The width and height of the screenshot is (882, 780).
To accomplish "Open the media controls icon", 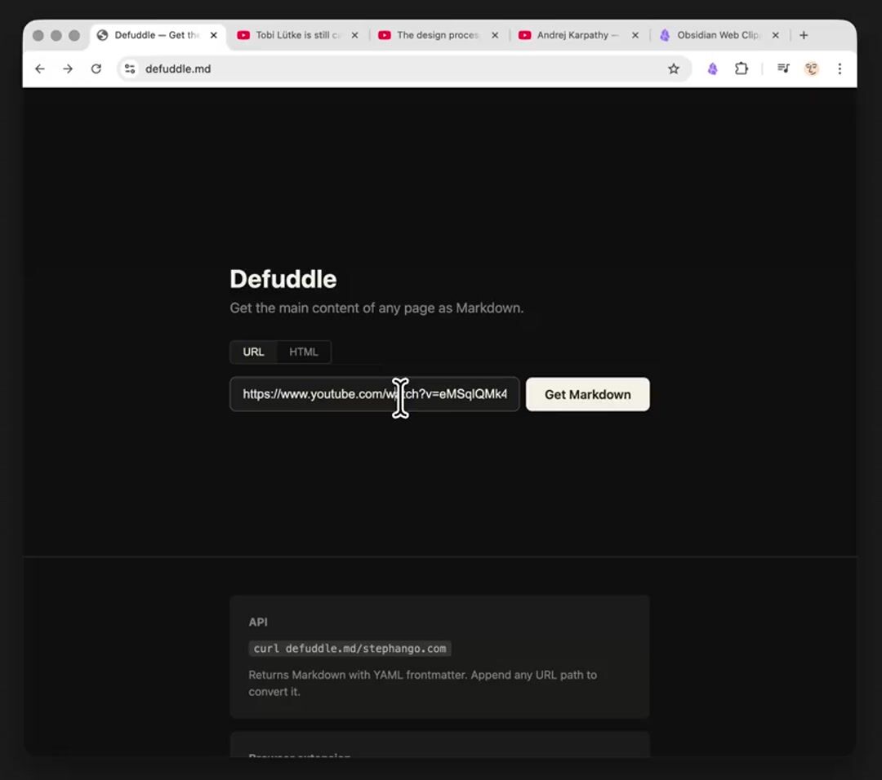I will point(783,69).
